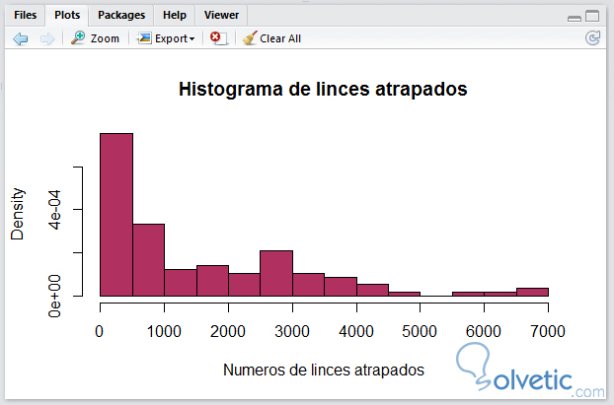Viewport: 614px width, 405px height.
Task: Open the plot Zoom window
Action: coord(95,38)
